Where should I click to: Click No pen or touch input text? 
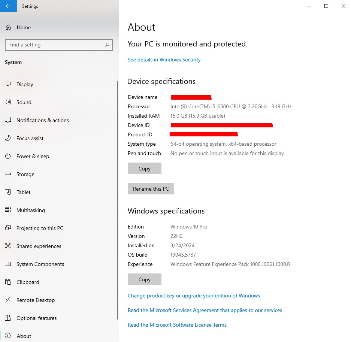point(227,153)
